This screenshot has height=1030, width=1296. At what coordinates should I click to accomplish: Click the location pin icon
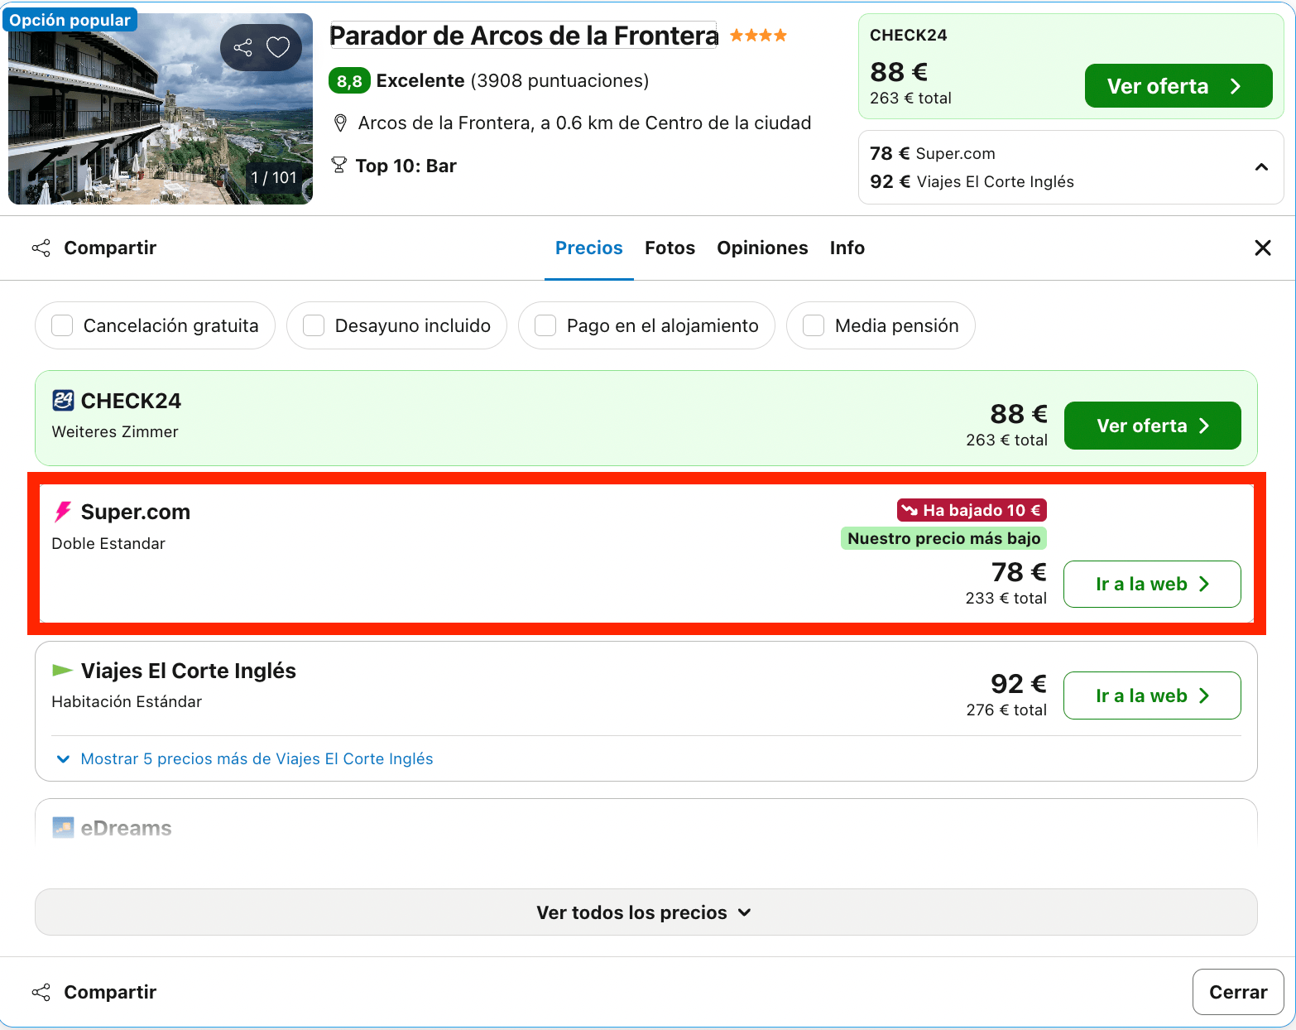point(340,123)
